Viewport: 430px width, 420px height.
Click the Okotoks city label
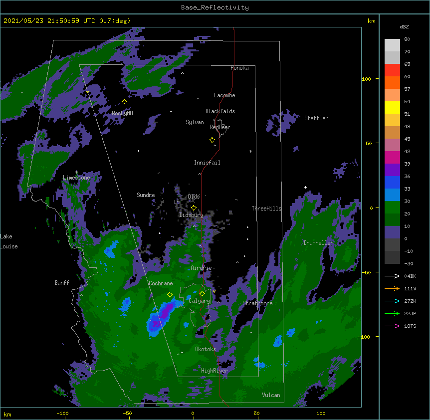[206, 349]
